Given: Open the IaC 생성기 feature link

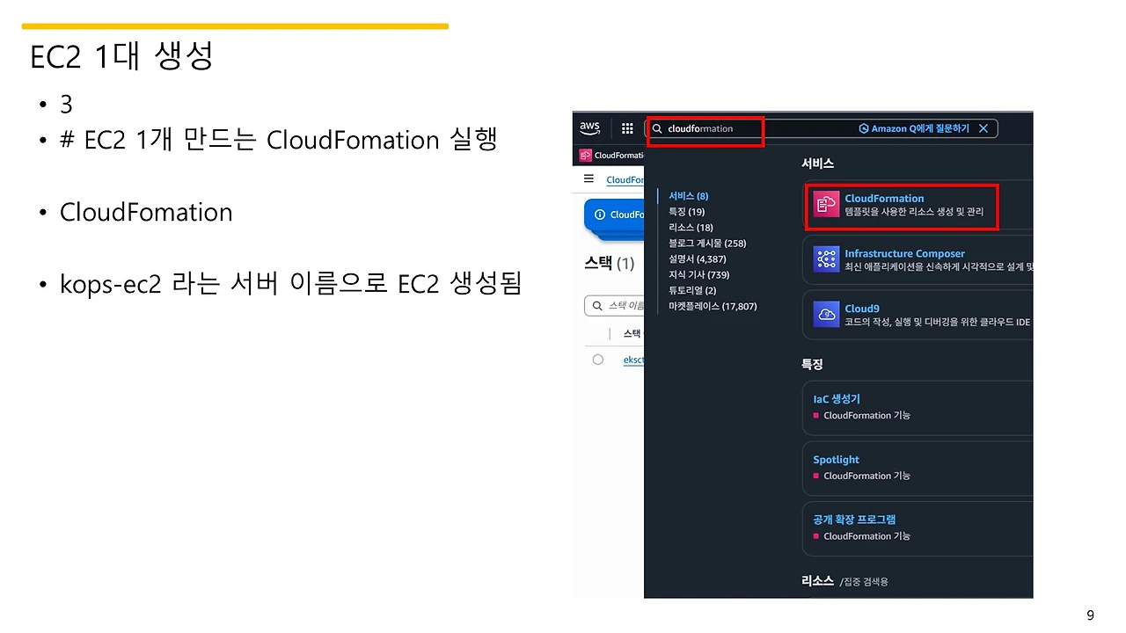Looking at the screenshot, I should [x=837, y=398].
